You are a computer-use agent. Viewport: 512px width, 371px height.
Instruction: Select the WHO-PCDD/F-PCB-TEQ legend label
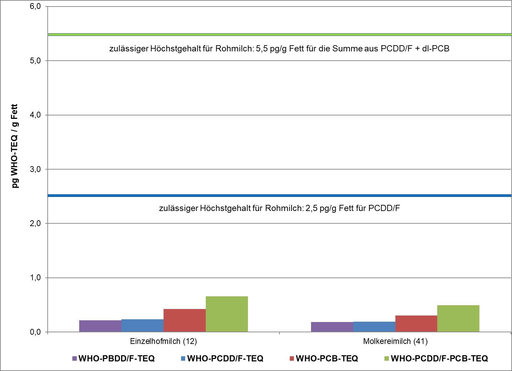click(x=439, y=359)
